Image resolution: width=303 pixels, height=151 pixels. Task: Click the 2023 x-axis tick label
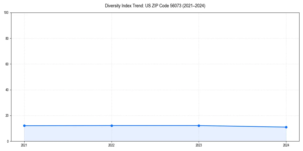point(199,145)
